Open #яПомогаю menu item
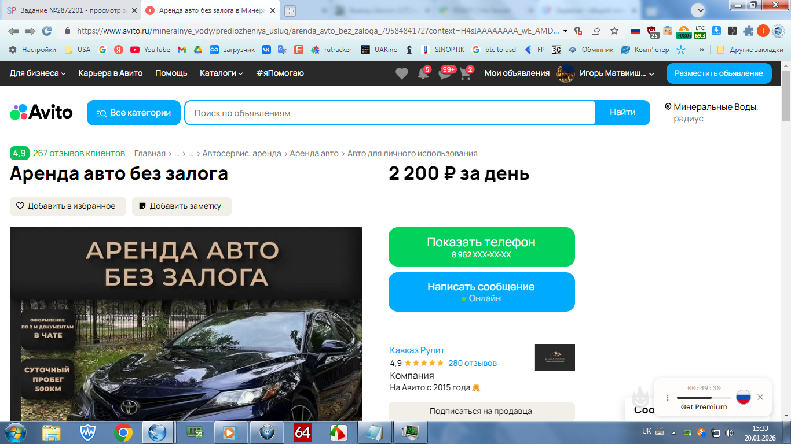Screen dimensions: 791x444 (x=280, y=73)
